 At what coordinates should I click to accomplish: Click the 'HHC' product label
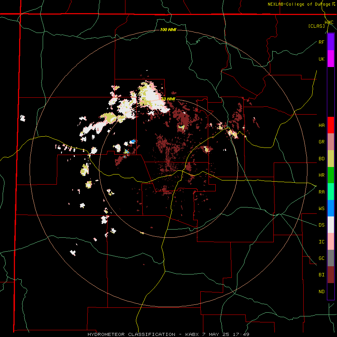[329, 22]
